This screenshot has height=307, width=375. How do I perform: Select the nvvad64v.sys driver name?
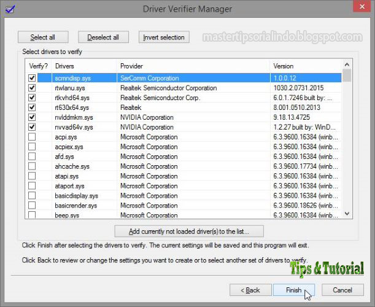tap(74, 127)
